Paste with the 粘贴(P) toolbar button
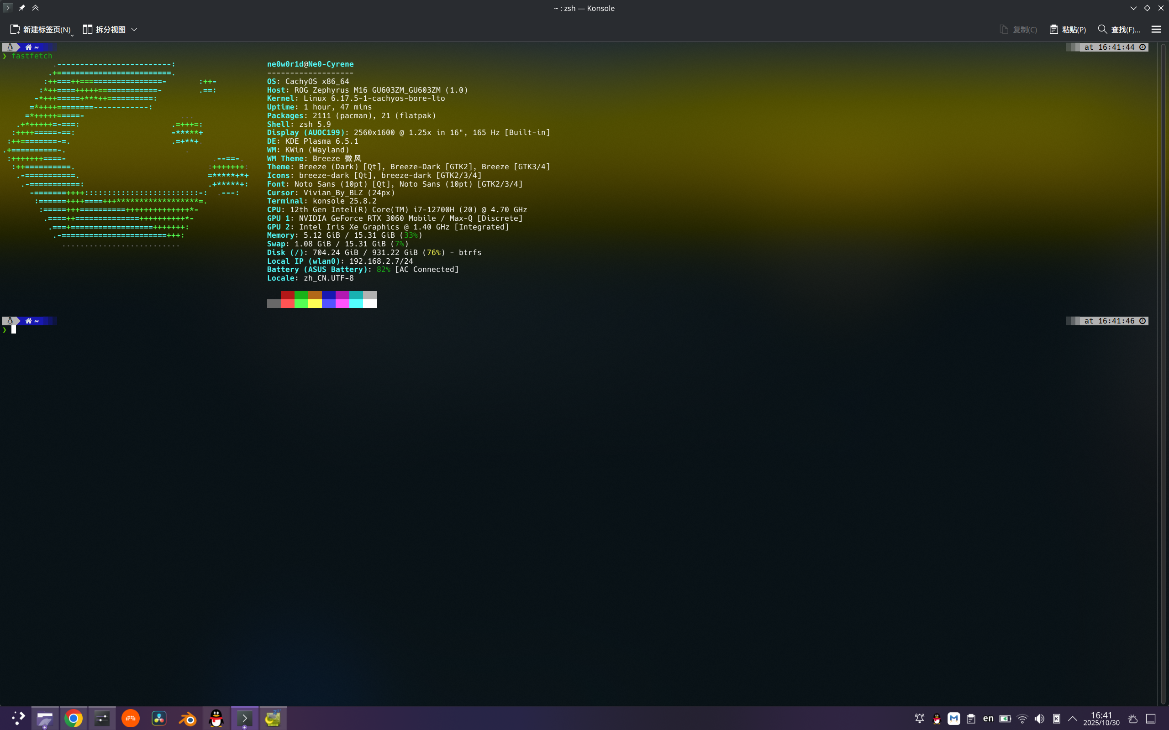Image resolution: width=1169 pixels, height=730 pixels. 1068,30
